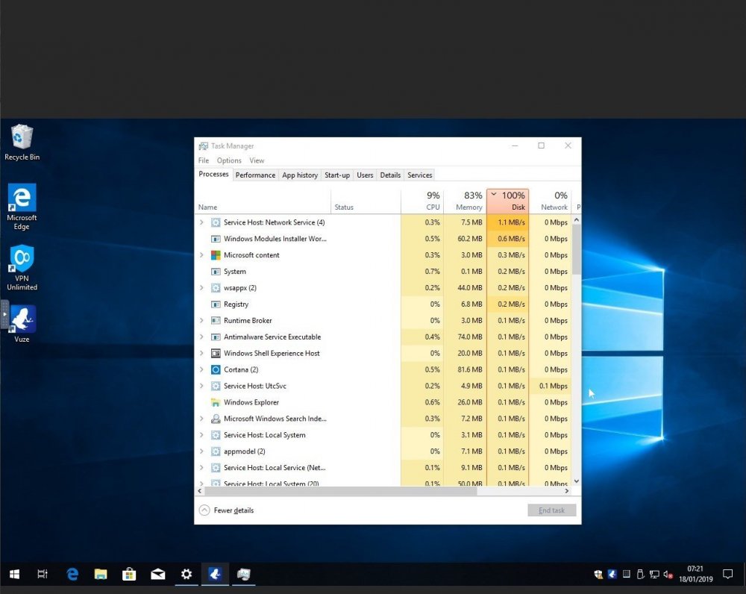Switch to the Start-up tab
Screen dimensions: 746x594
point(337,175)
